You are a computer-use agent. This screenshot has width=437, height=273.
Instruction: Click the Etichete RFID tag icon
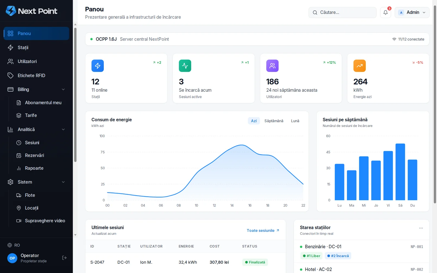click(x=10, y=76)
